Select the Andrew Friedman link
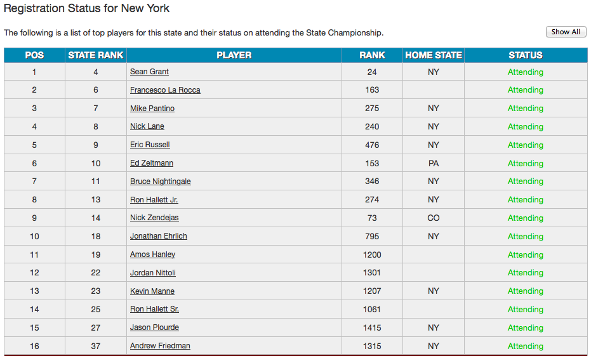Image resolution: width=591 pixels, height=356 pixels. pyautogui.click(x=160, y=346)
